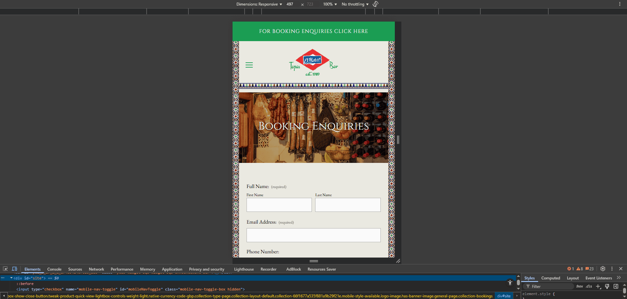Open the AdBlock tab
627x299 pixels.
(x=294, y=269)
